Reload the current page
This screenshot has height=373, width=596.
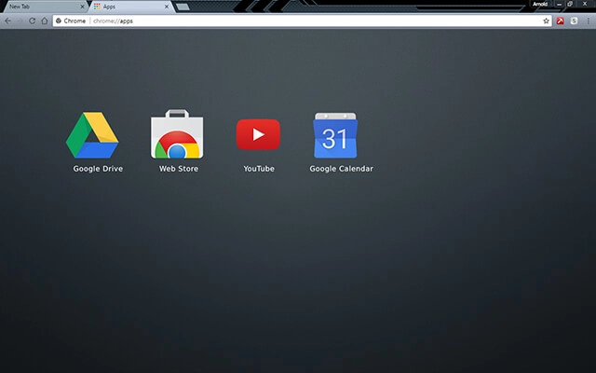click(x=32, y=21)
